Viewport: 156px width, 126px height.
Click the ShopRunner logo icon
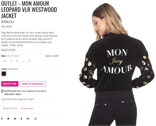coord(2,91)
